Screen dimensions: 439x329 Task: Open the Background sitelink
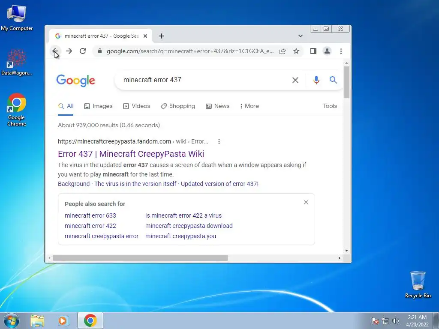[x=74, y=184]
